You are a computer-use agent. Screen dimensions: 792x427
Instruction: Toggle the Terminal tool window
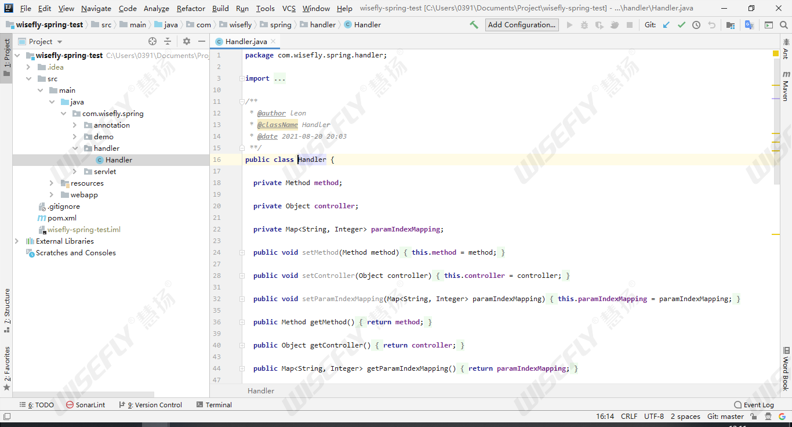click(214, 405)
